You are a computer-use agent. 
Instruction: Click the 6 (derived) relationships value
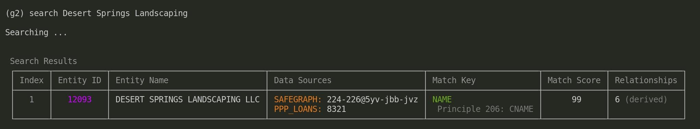[641, 100]
